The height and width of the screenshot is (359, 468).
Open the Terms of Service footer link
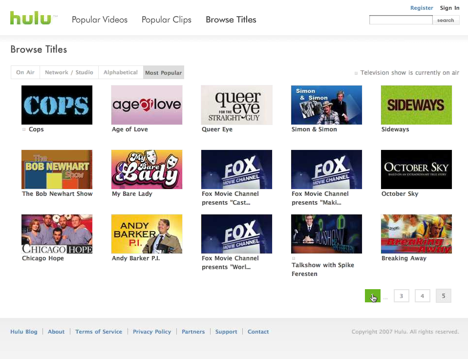(x=99, y=332)
